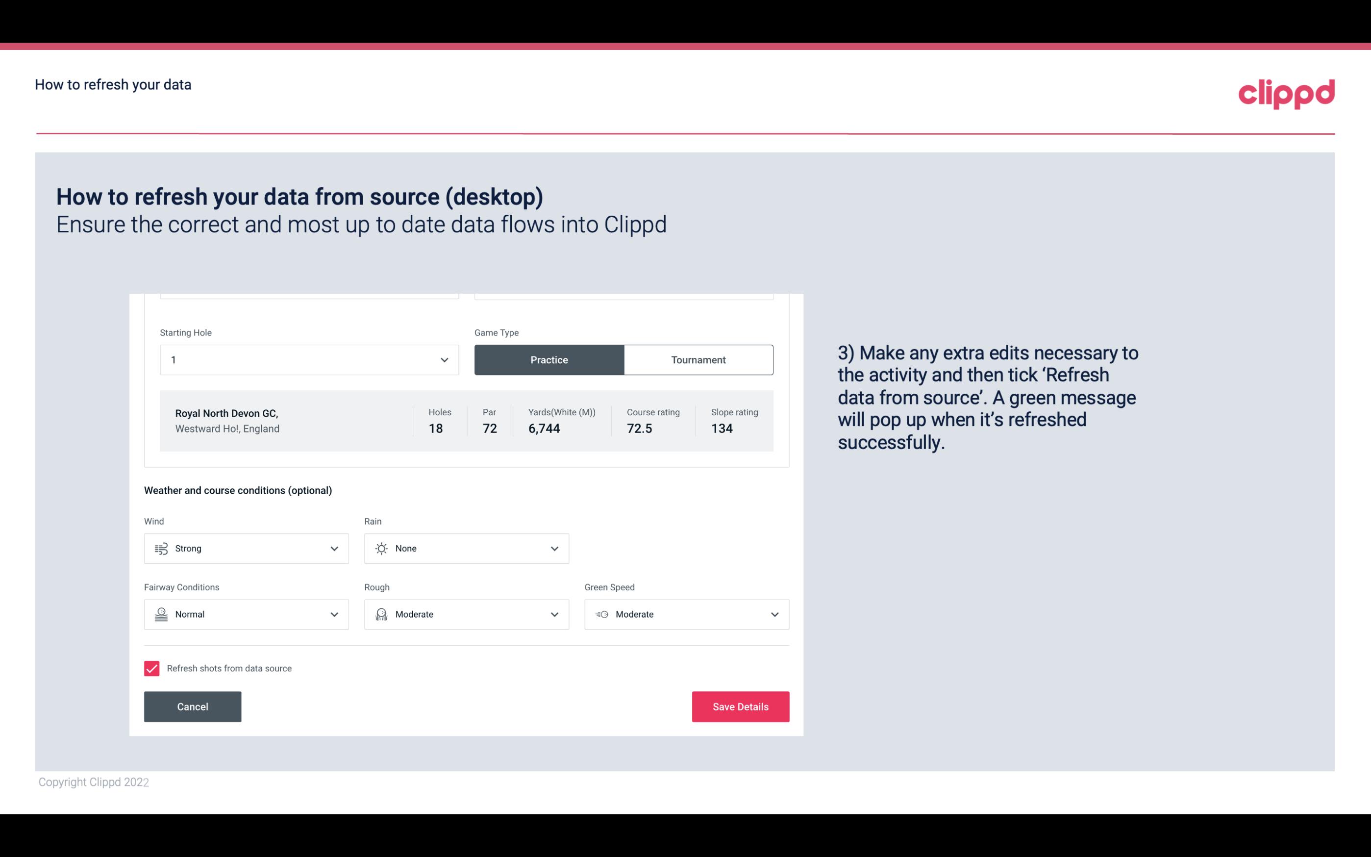Click the Save Details button
The height and width of the screenshot is (857, 1371).
740,706
